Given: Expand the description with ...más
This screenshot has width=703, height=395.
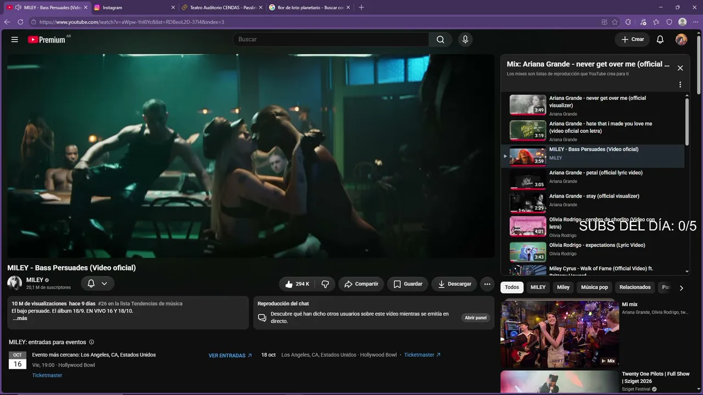Looking at the screenshot, I should [x=20, y=318].
